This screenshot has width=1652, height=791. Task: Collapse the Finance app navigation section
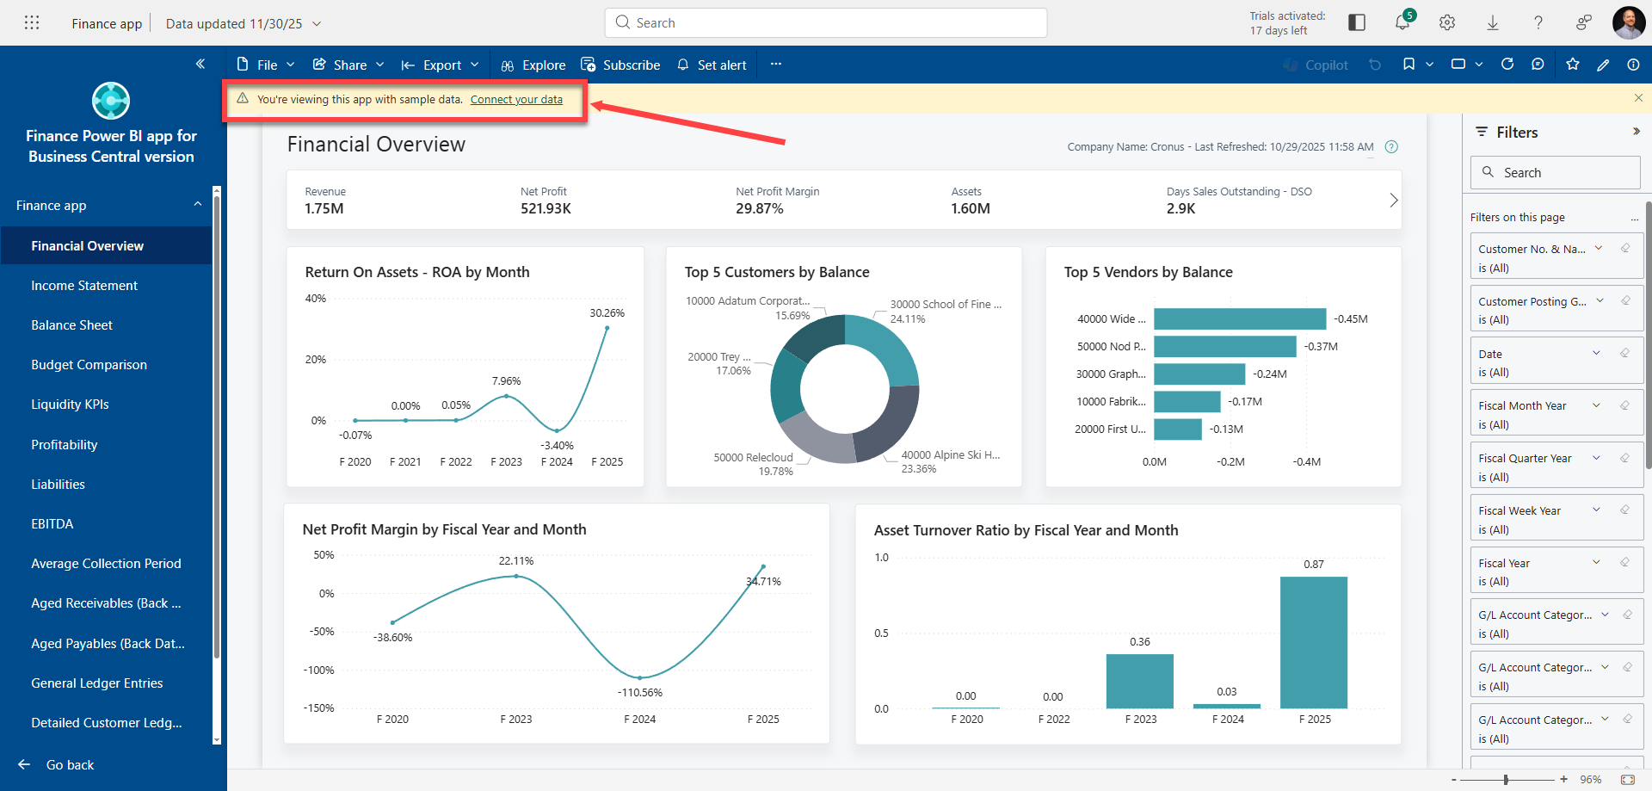(x=198, y=205)
